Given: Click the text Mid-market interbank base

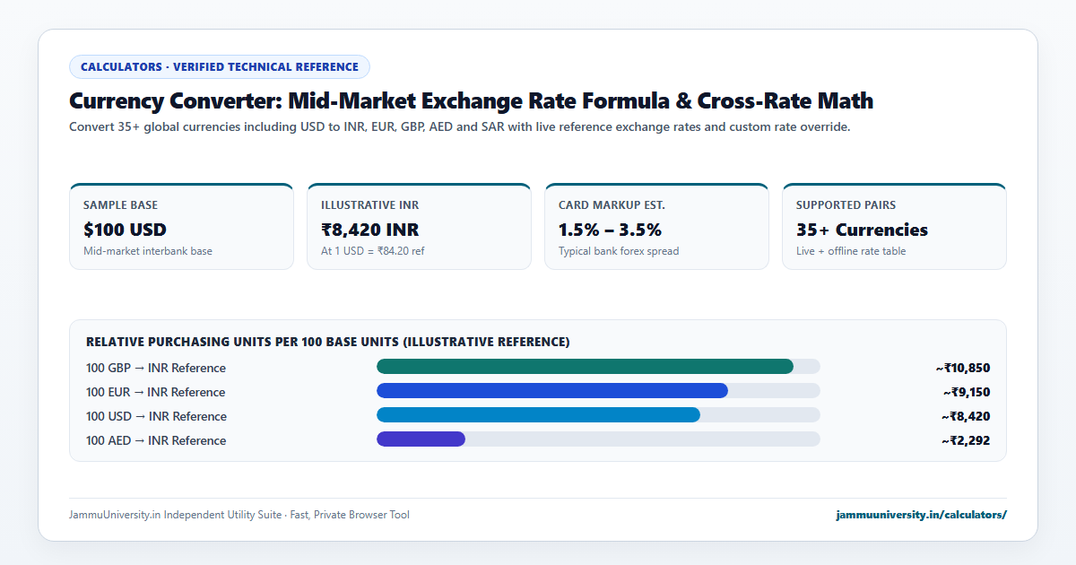Looking at the screenshot, I should (x=148, y=251).
